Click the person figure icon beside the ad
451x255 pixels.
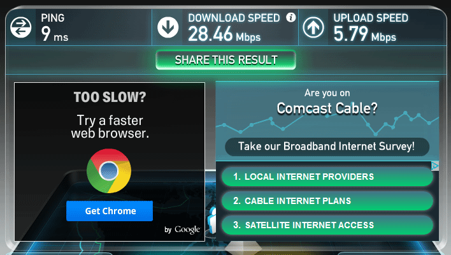coord(213,220)
